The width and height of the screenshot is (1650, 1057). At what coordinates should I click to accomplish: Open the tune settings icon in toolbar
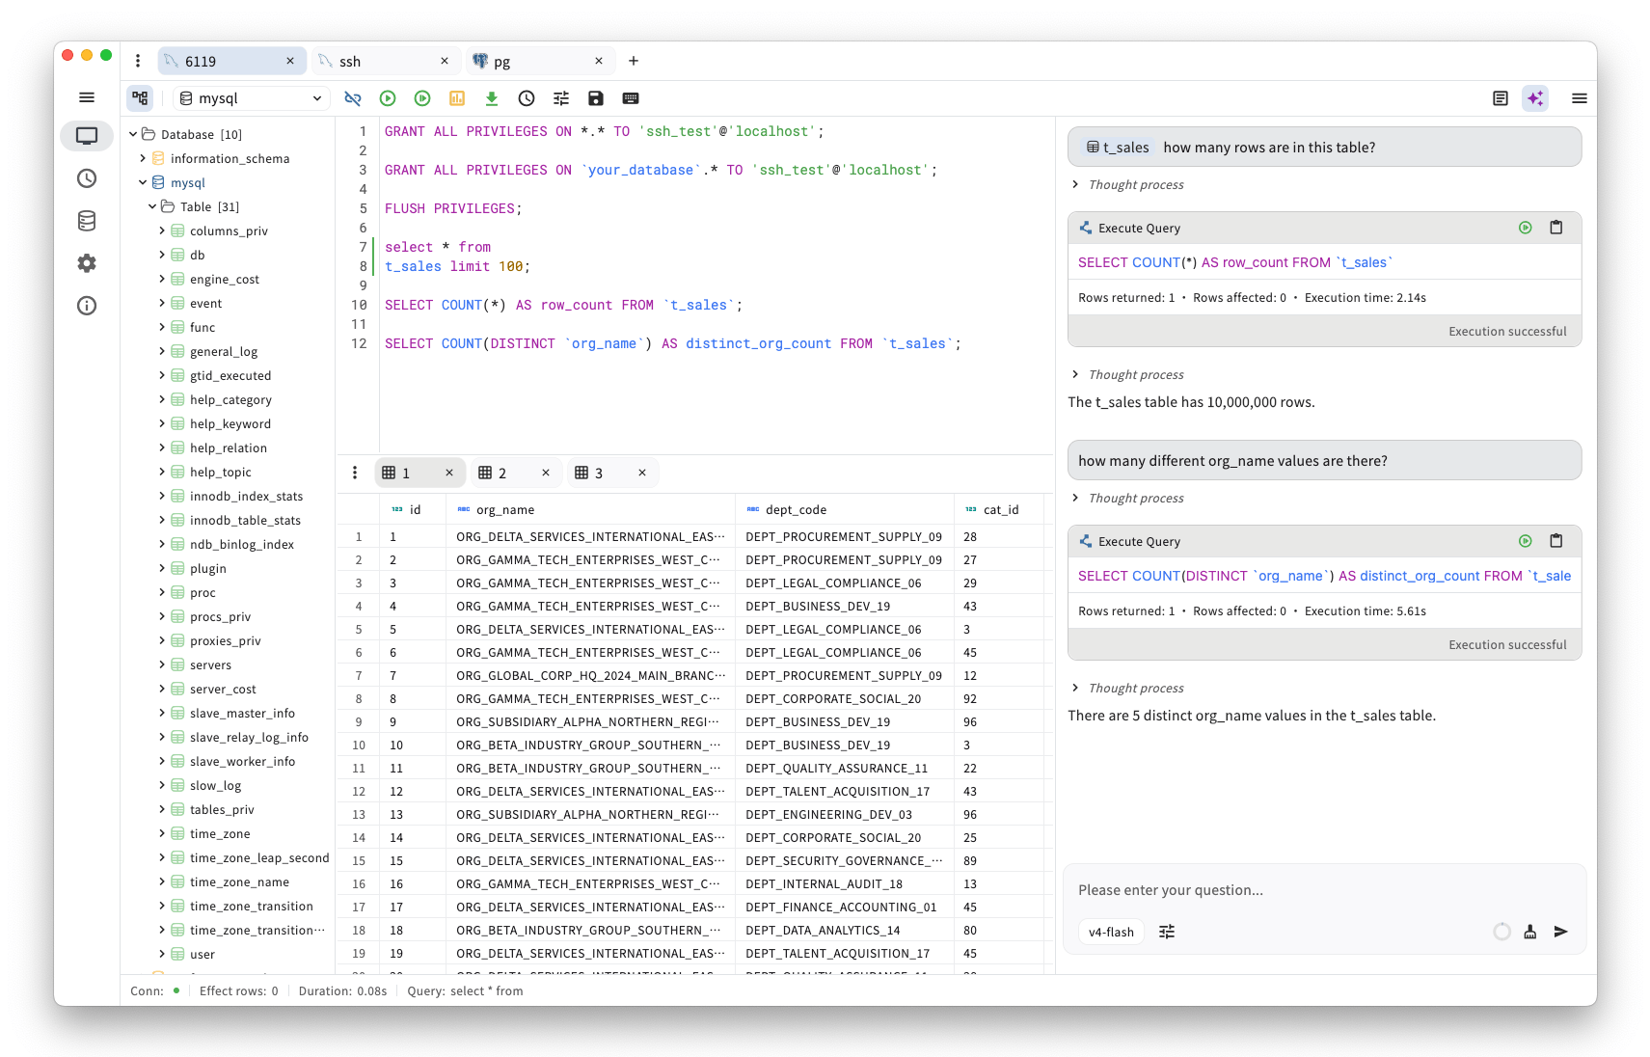pyautogui.click(x=561, y=98)
